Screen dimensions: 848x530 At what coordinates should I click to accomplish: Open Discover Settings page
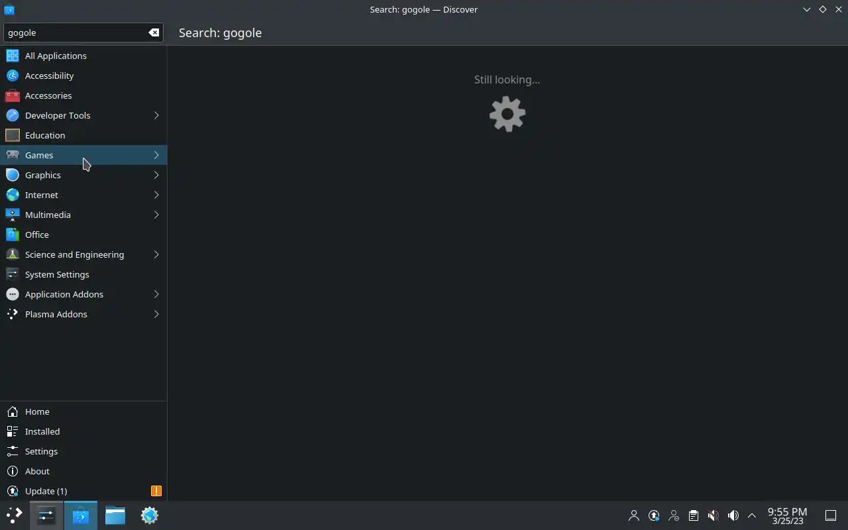tap(83, 451)
